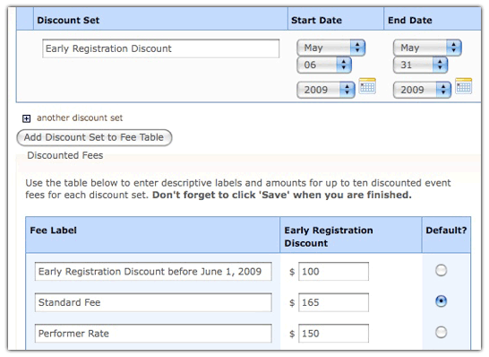489x357 pixels.
Task: Open the End Date month dropdown
Action: click(427, 48)
